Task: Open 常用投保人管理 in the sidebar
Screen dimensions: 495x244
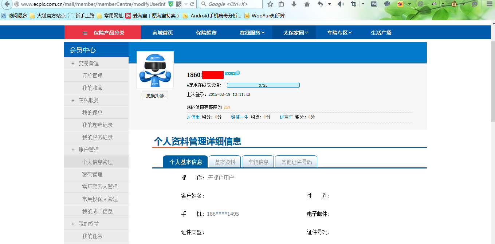Action: [x=96, y=199]
